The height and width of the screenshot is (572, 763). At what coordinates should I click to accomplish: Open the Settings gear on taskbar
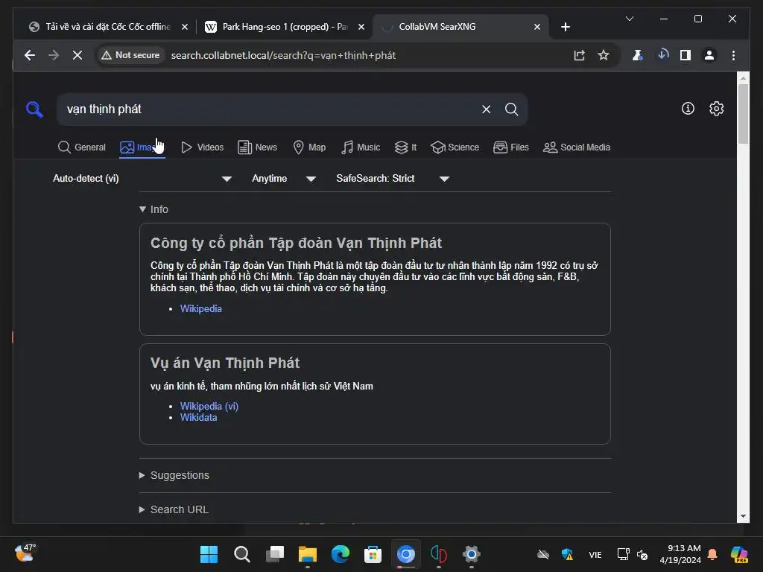471,554
